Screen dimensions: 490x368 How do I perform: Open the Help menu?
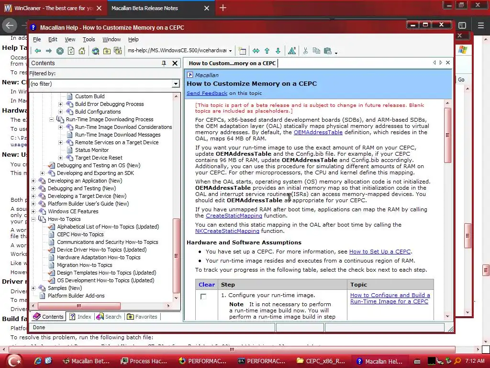click(x=133, y=39)
